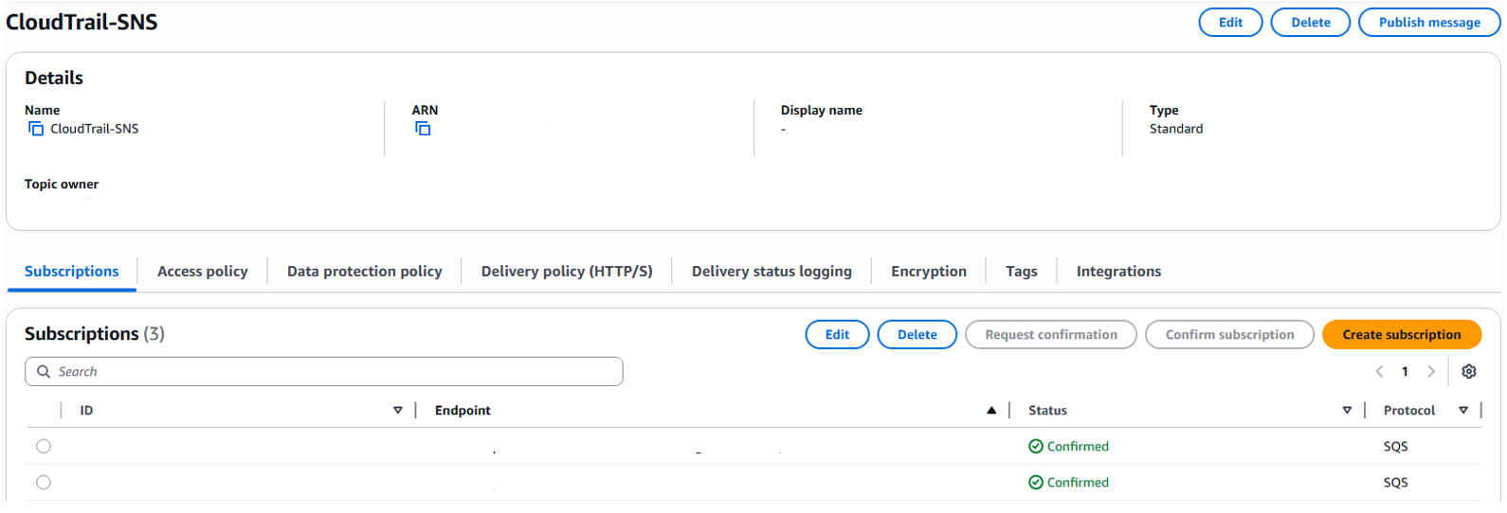Copy the topic ARN

click(x=423, y=129)
